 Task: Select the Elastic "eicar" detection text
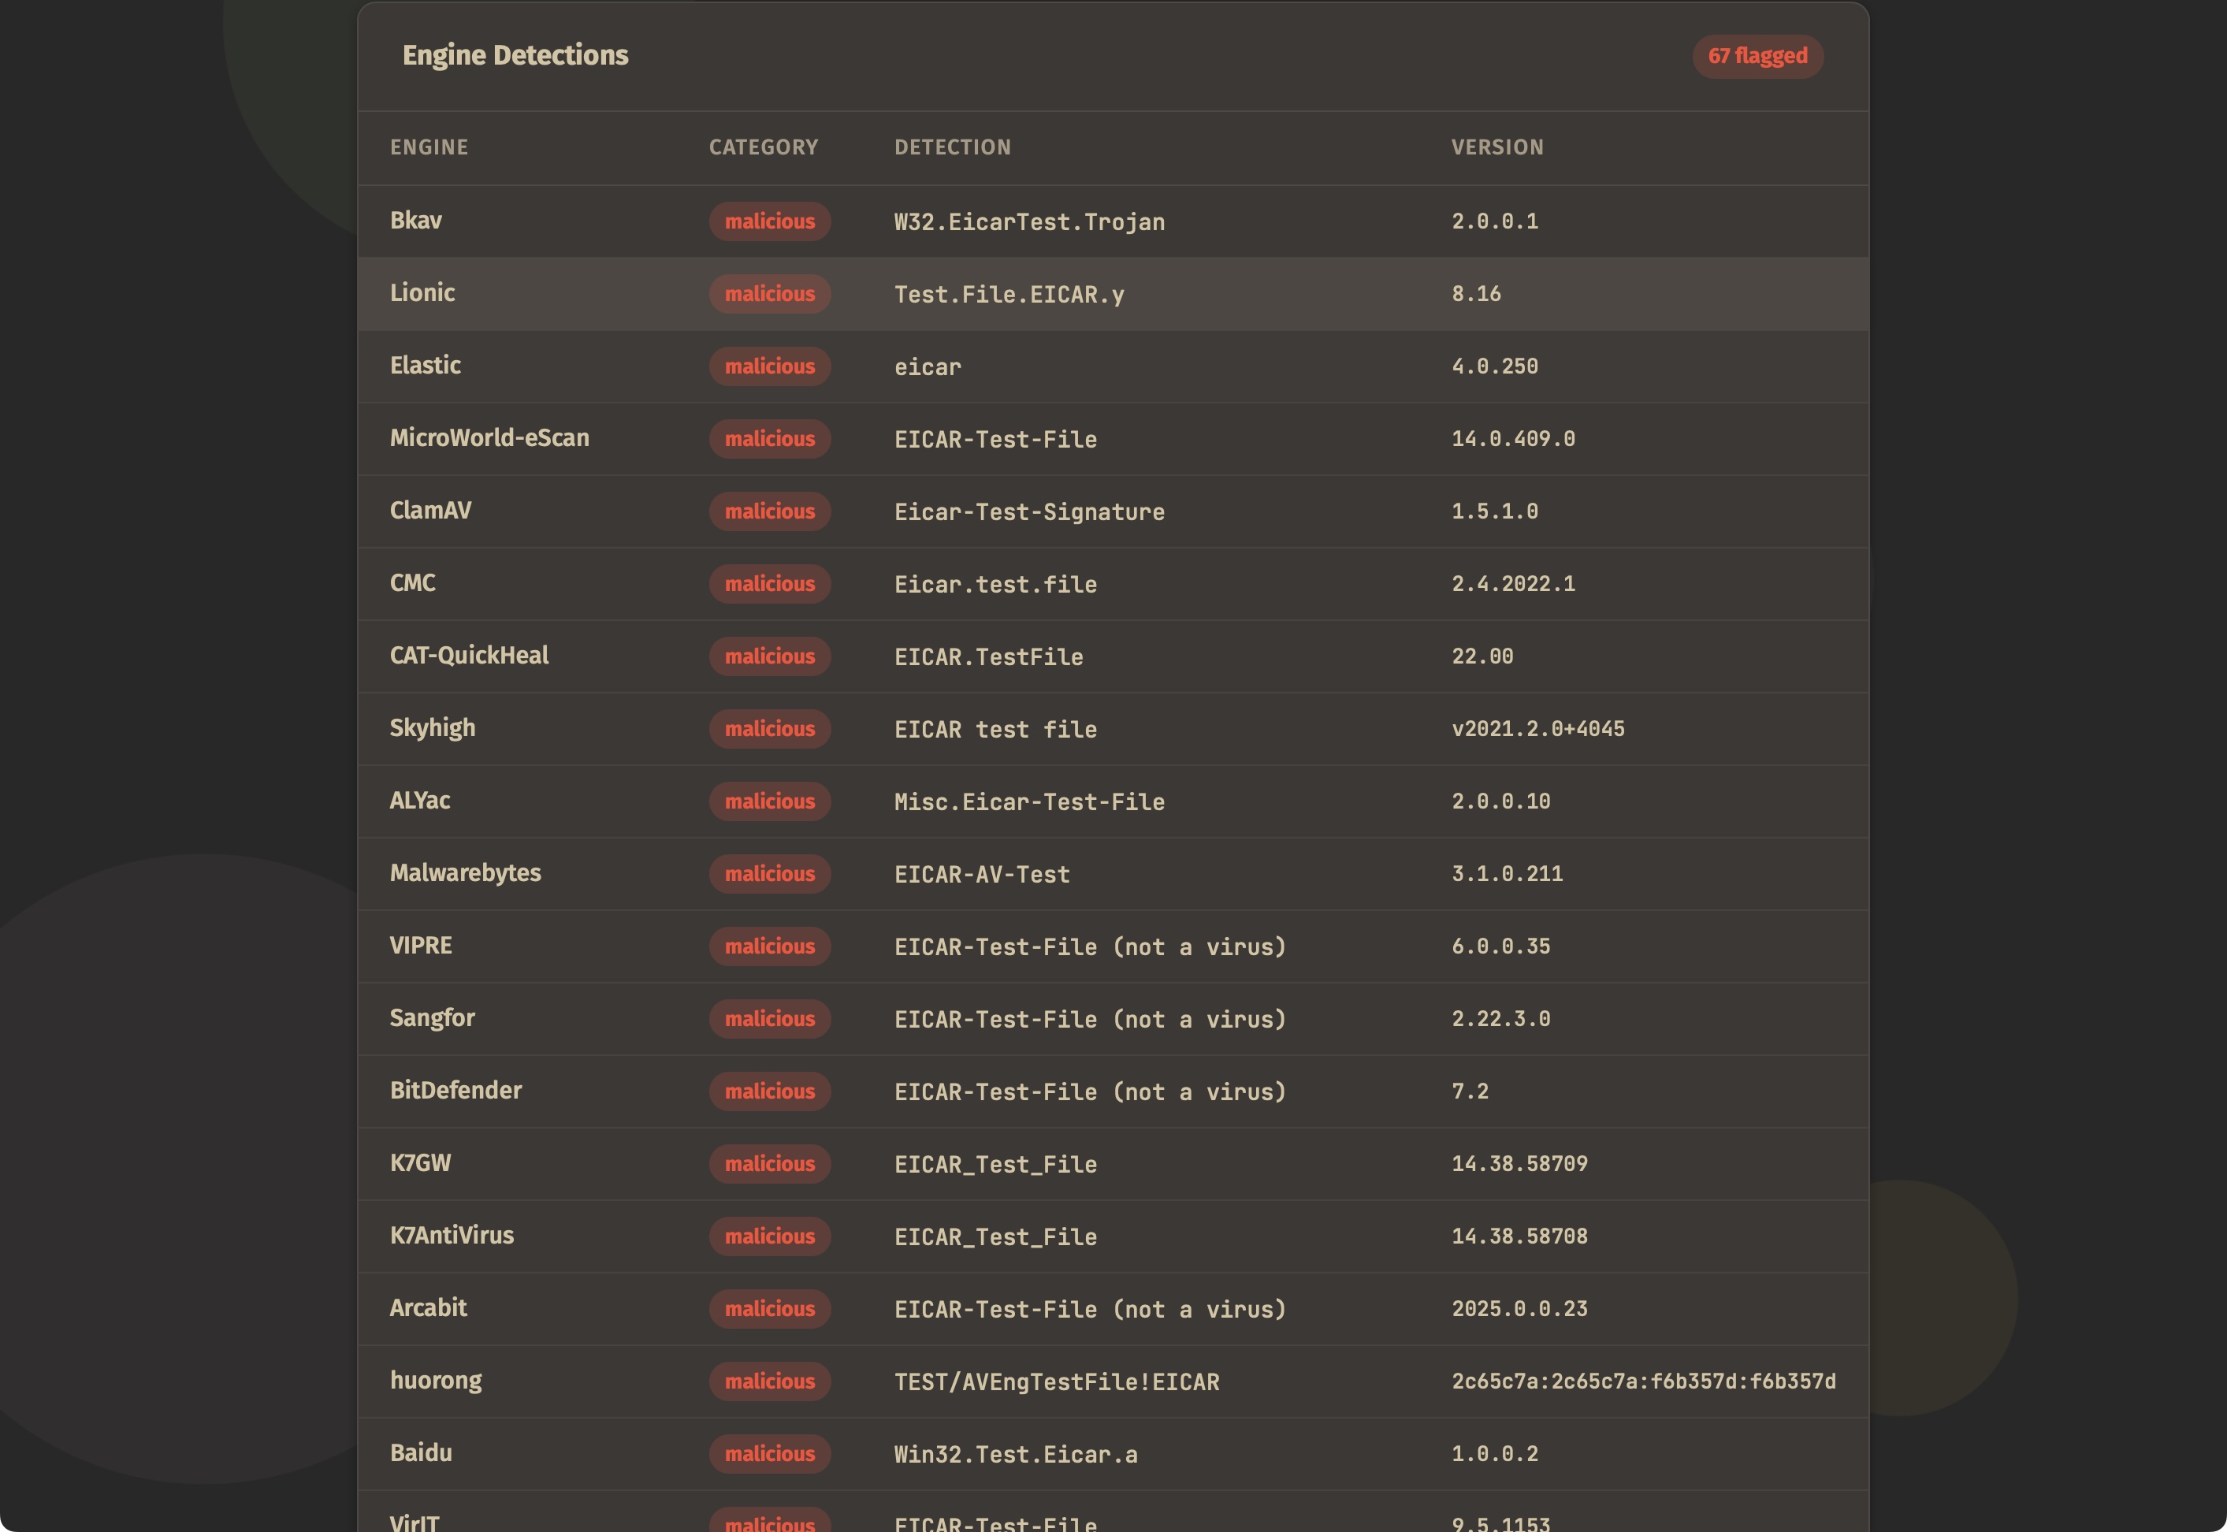click(x=928, y=366)
